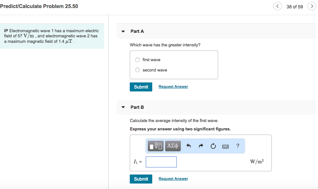Click Request Answer for Part B
The image size is (318, 189).
pyautogui.click(x=173, y=179)
